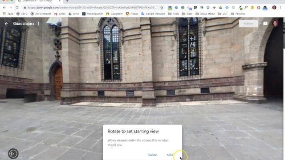285x160 pixels.
Task: Click the Publish button
Action: [248, 24]
